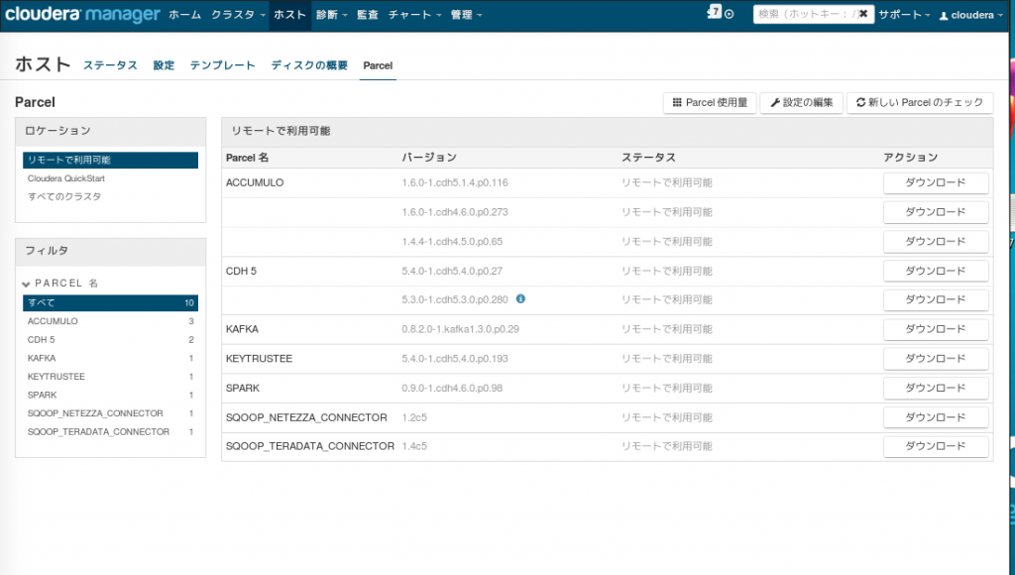The width and height of the screenshot is (1015, 575).
Task: Click the CDH 5 parcel name cell
Action: 241,271
